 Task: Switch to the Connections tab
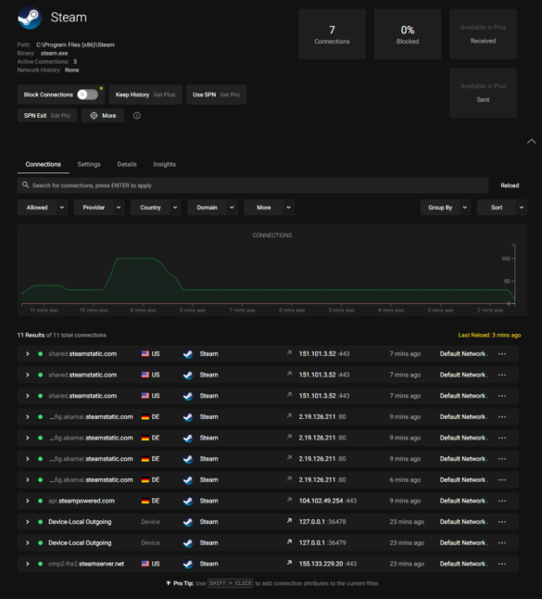pos(44,164)
